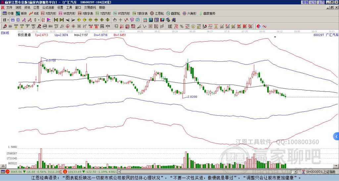Open the 设置 menu
The height and width of the screenshot is (181, 339).
pos(60,8)
